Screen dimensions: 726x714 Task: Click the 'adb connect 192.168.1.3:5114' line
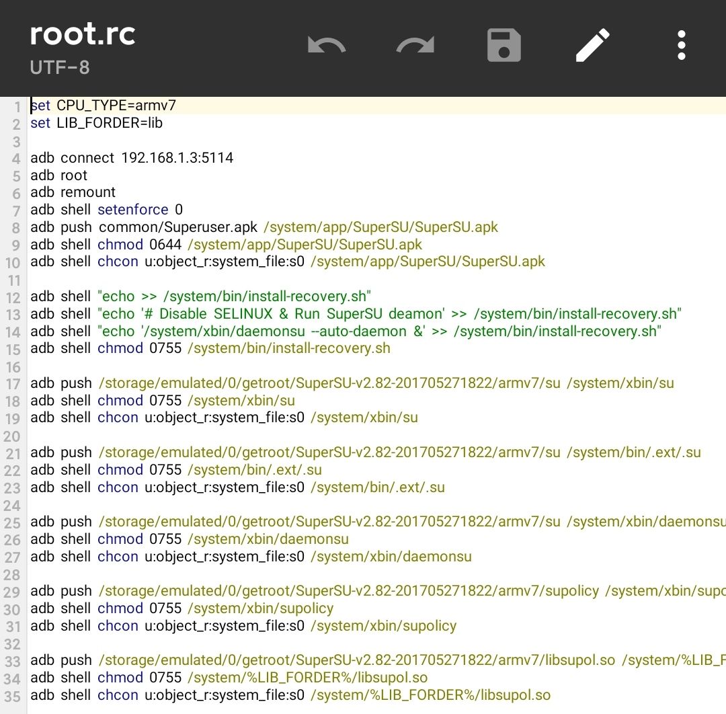pyautogui.click(x=132, y=158)
